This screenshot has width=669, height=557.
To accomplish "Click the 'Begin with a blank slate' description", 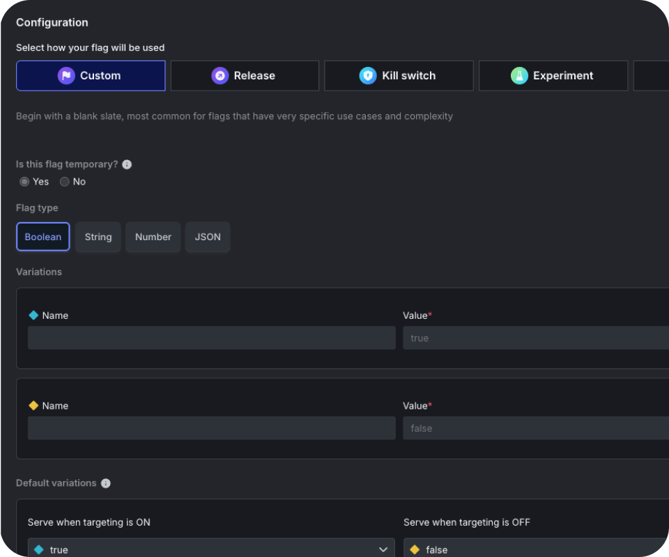I will (x=234, y=116).
